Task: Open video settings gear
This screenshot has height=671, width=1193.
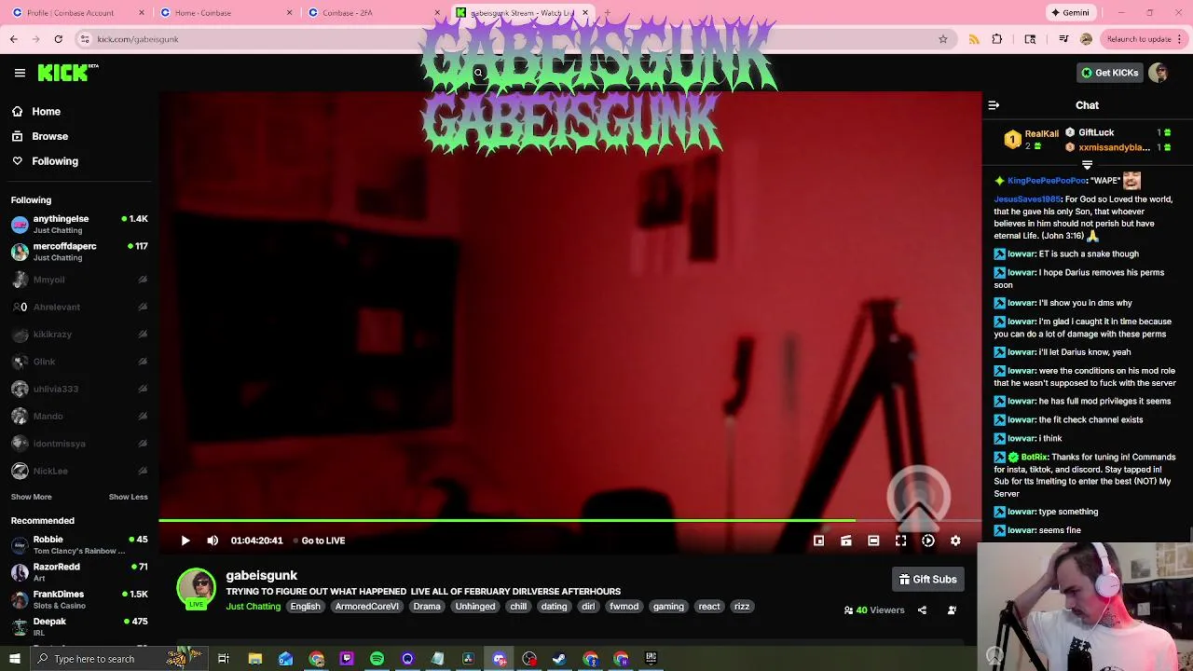Action: [x=955, y=541]
